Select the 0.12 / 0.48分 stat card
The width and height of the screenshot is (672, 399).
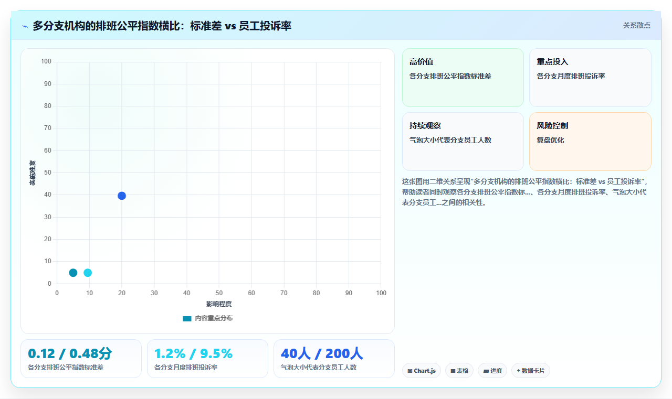(x=81, y=359)
